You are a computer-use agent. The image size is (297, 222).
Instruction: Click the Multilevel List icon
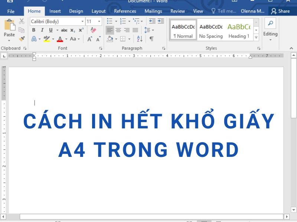[136, 21]
